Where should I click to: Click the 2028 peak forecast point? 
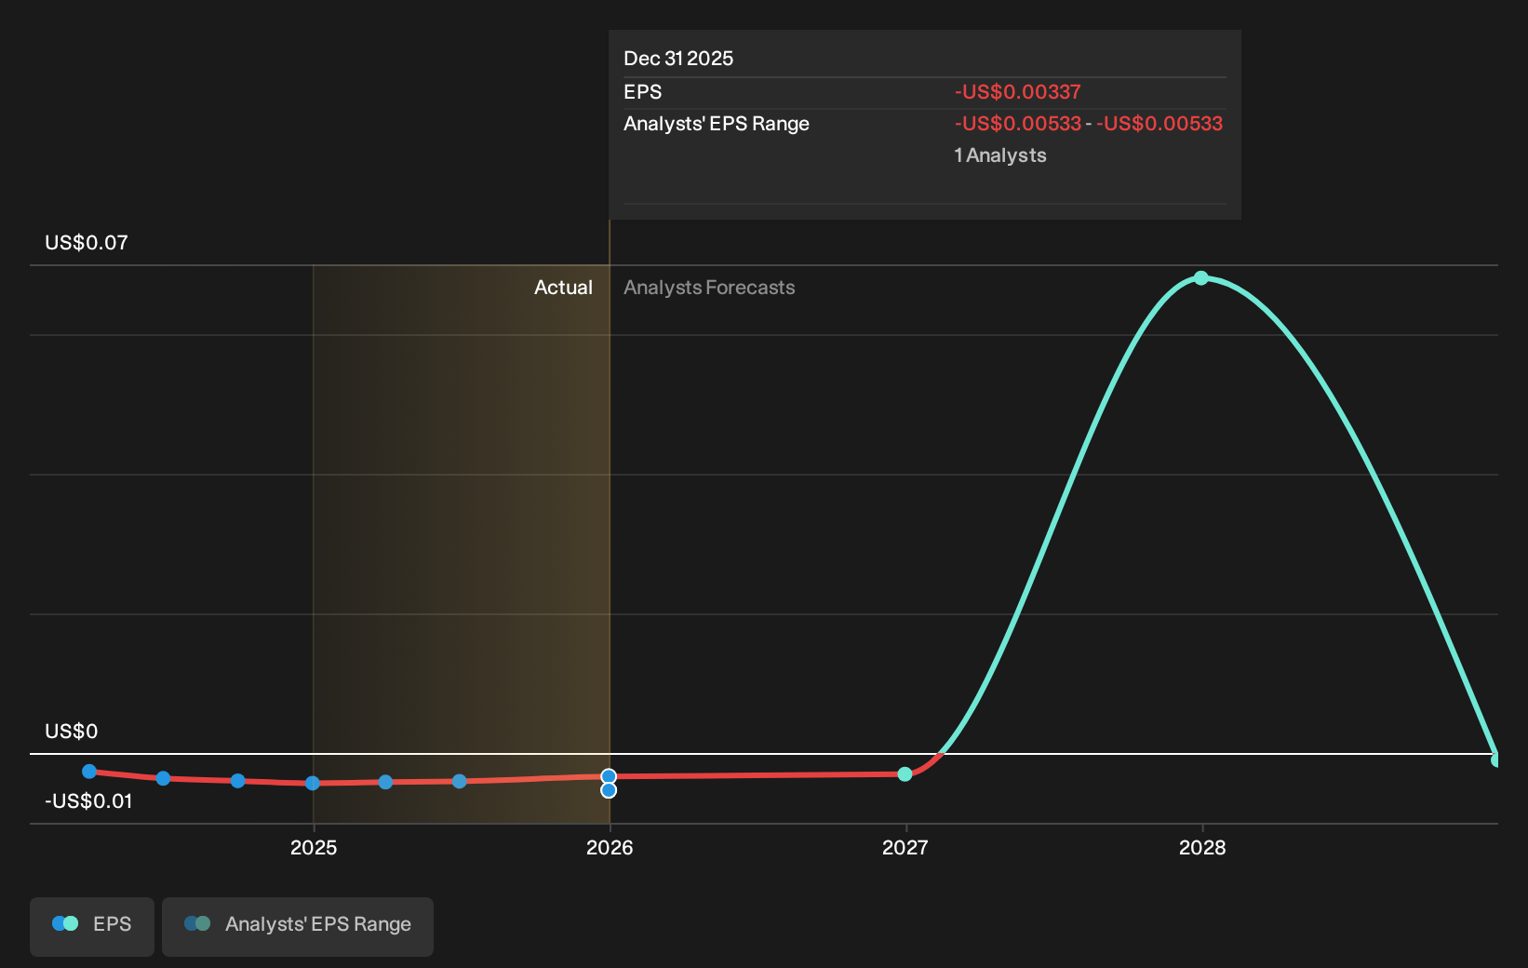[1201, 277]
